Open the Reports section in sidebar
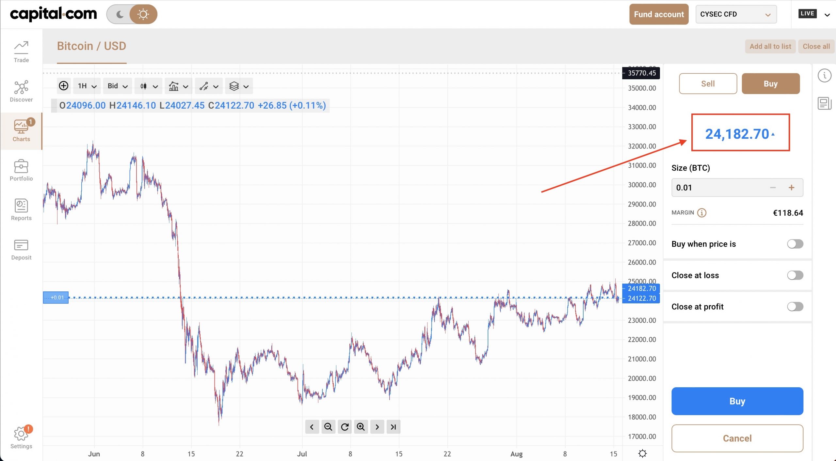 click(x=21, y=210)
